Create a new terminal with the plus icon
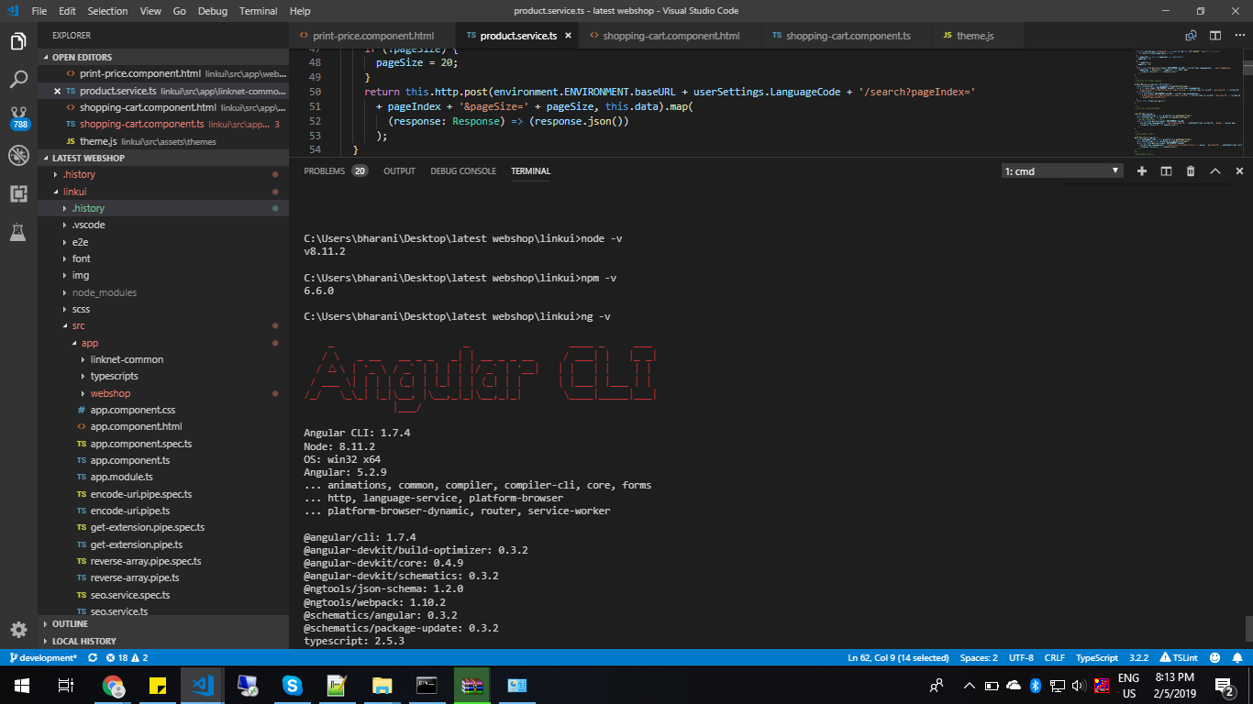The width and height of the screenshot is (1253, 704). click(1142, 170)
